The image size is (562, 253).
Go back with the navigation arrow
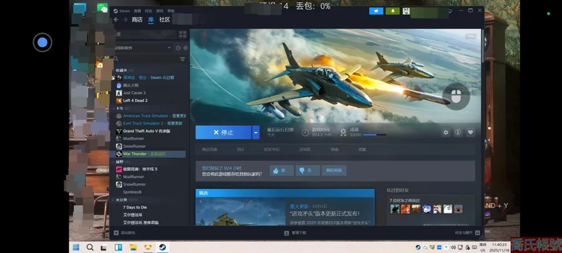coord(116,20)
